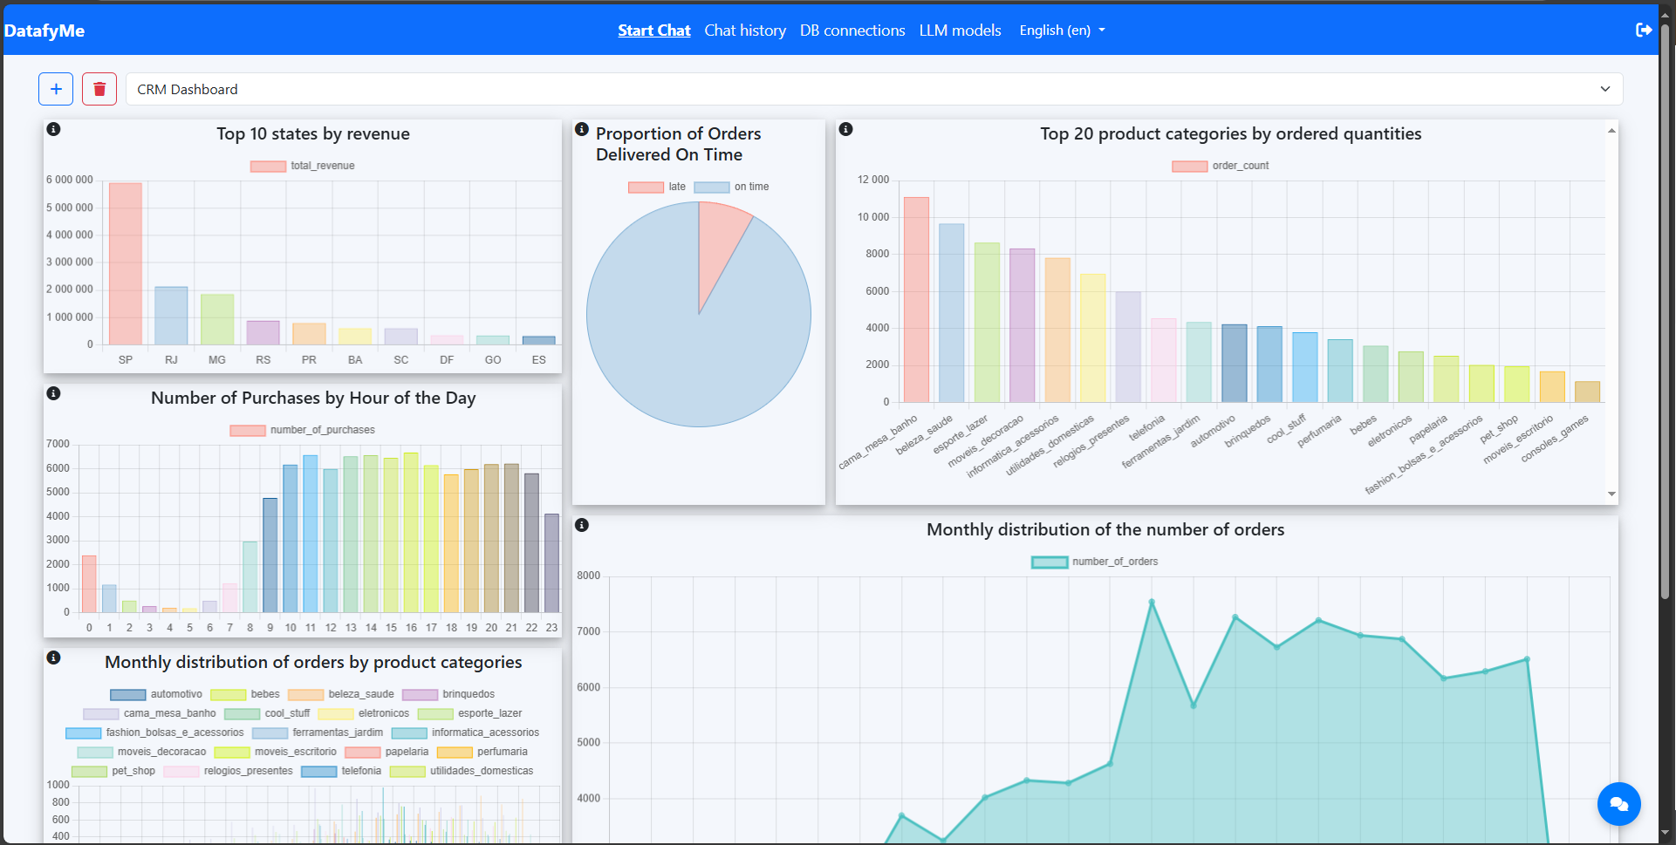The image size is (1676, 845).
Task: Click the hour 0 bar in purchases chart
Action: (x=89, y=584)
